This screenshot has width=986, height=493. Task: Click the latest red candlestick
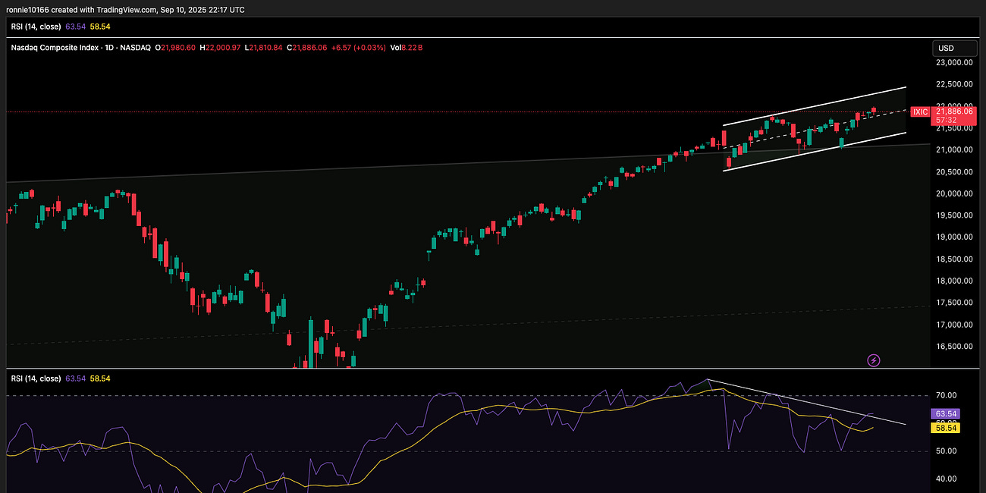click(x=873, y=110)
